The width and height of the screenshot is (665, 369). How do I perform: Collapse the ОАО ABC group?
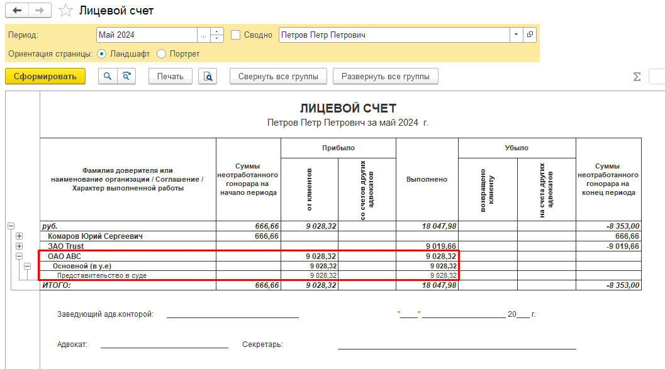pyautogui.click(x=20, y=256)
